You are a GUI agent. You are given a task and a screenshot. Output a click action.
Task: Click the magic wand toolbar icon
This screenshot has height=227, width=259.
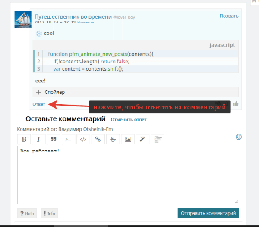pyautogui.click(x=143, y=139)
